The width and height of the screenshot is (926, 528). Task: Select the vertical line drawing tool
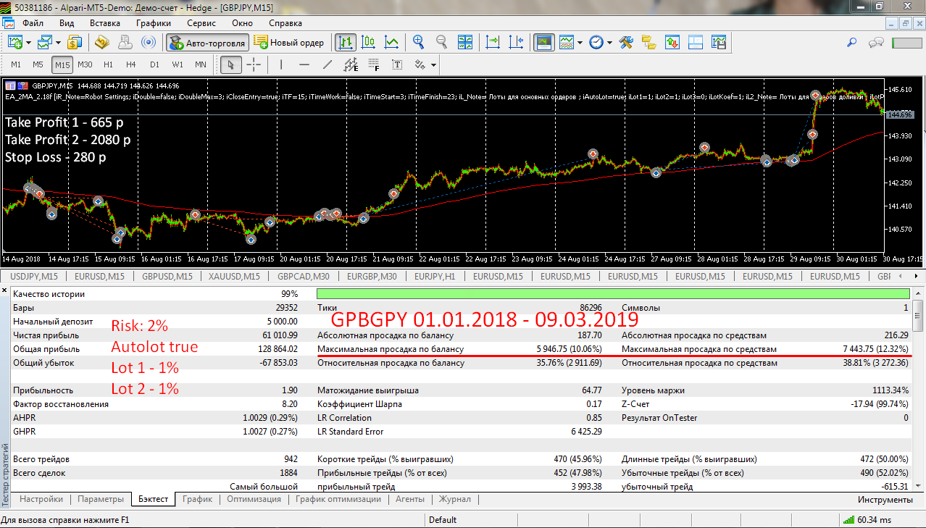point(281,64)
